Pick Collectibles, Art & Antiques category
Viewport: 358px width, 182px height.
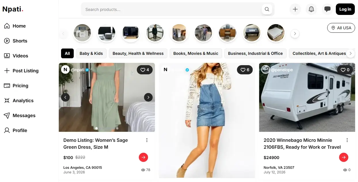(319, 53)
